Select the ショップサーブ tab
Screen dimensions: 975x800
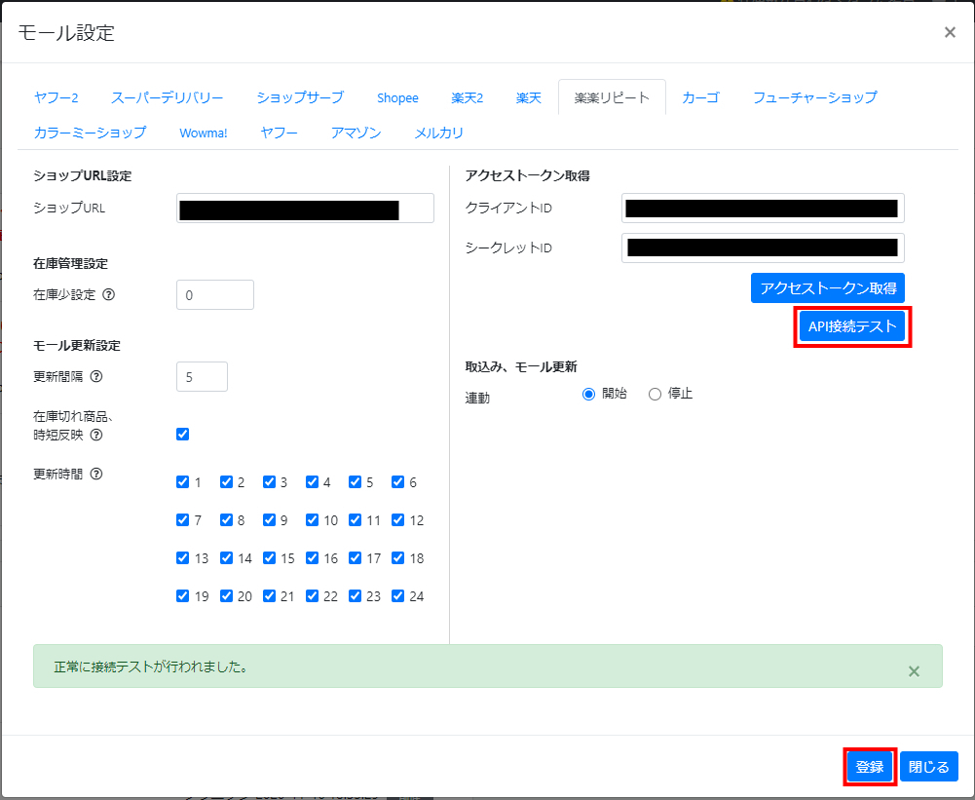click(300, 97)
